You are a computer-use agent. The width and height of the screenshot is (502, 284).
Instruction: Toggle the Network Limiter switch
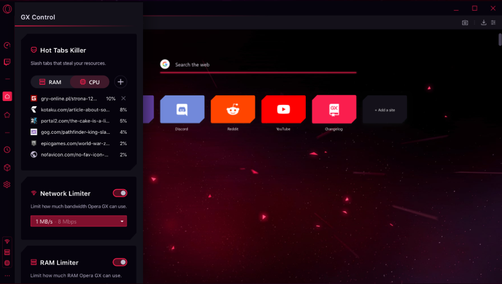[120, 193]
